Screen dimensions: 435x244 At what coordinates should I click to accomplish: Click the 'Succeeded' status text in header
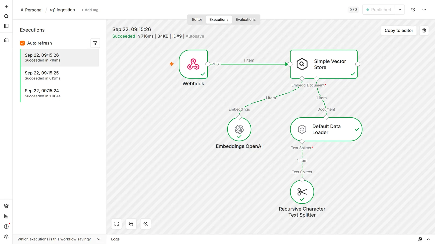pos(124,36)
